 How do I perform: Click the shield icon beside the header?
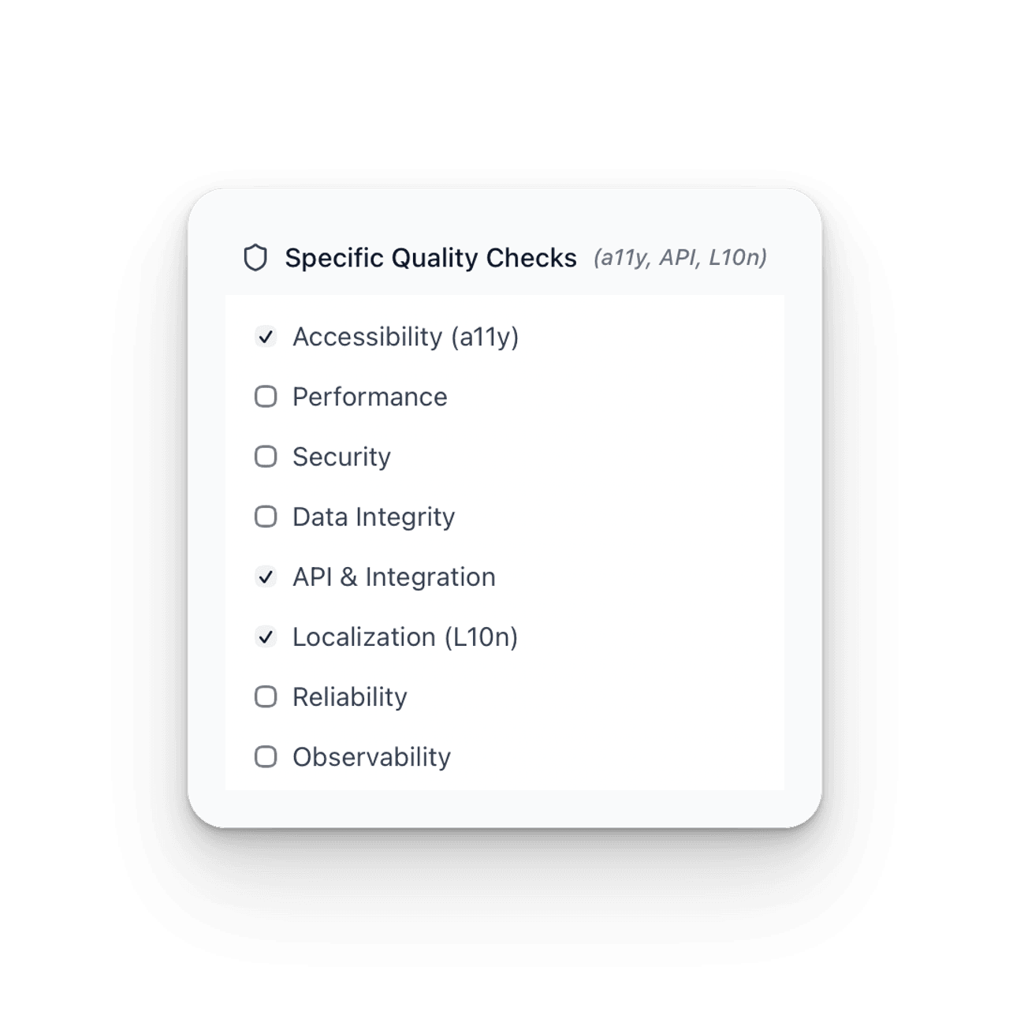pos(257,257)
